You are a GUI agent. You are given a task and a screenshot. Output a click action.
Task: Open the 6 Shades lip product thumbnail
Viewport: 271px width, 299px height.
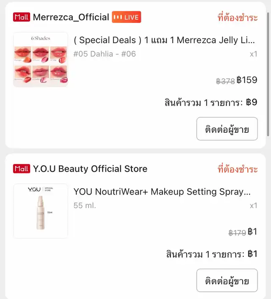(x=41, y=60)
